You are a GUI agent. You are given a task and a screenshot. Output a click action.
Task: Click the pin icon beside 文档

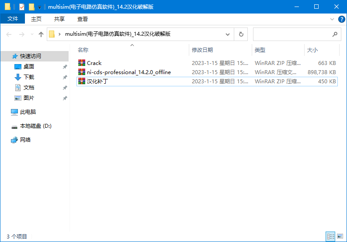(x=65, y=88)
